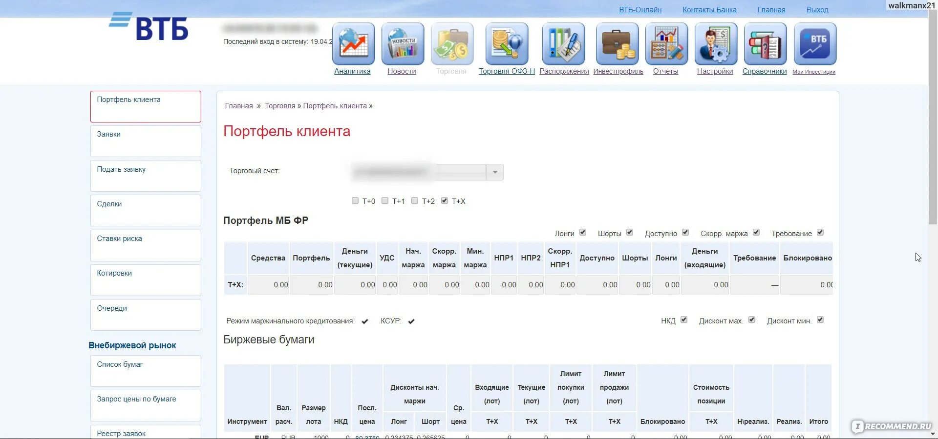
Task: Open Ставки риска in the sidebar
Action: (146, 245)
